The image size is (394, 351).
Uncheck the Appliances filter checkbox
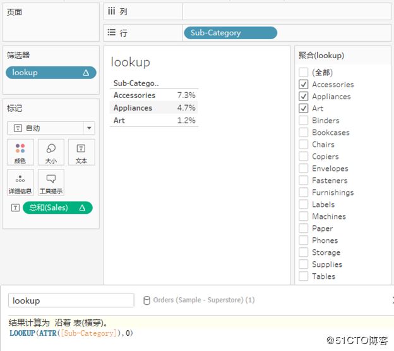coord(303,96)
